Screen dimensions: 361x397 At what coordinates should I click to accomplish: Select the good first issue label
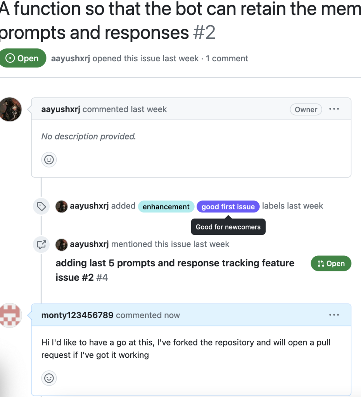(228, 207)
